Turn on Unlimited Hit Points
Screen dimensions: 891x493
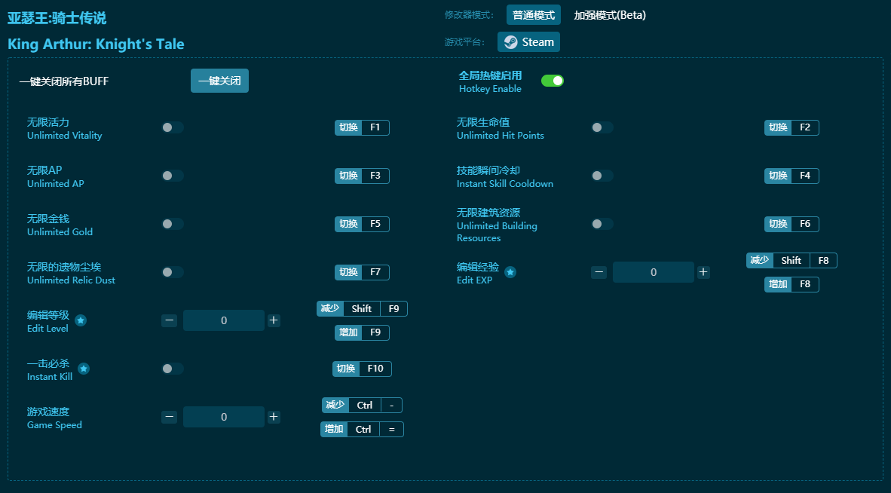click(602, 127)
